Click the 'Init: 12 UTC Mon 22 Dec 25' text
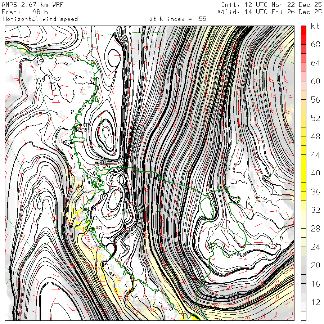324x324 pixels. coord(271,5)
